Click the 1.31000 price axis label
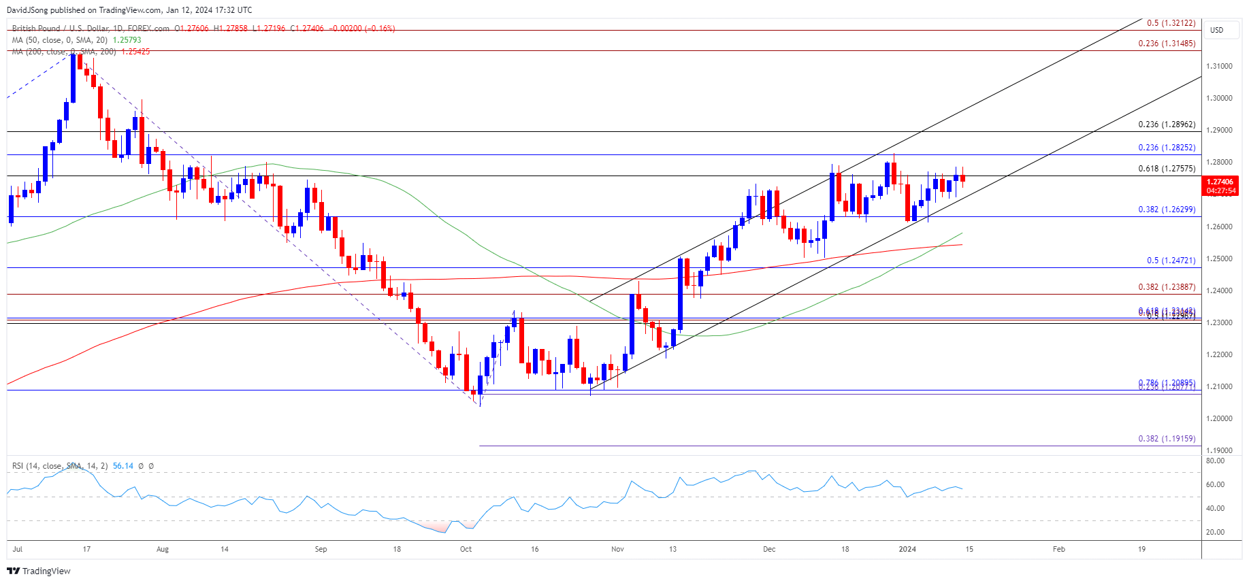This screenshot has width=1249, height=583. point(1219,66)
